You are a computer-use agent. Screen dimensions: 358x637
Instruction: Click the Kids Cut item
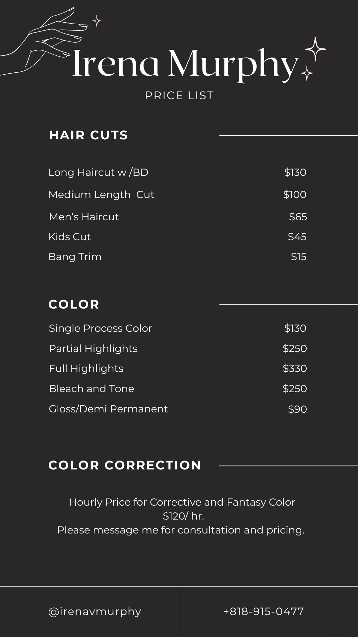click(70, 237)
